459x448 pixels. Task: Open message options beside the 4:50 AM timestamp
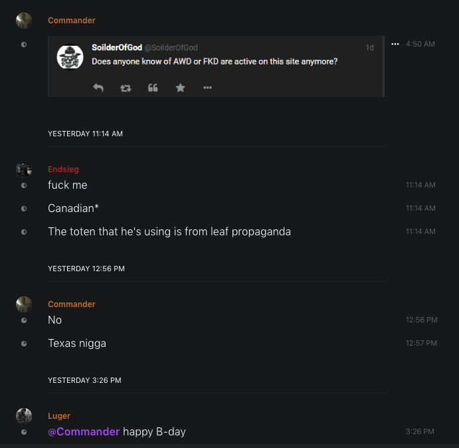(395, 44)
